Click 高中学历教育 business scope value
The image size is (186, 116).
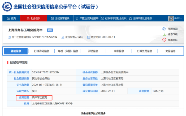[x=40, y=97]
